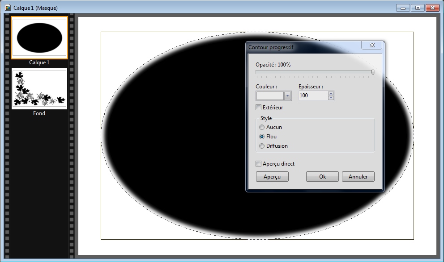
Task: Click the Epaisseur value field
Action: pos(313,96)
